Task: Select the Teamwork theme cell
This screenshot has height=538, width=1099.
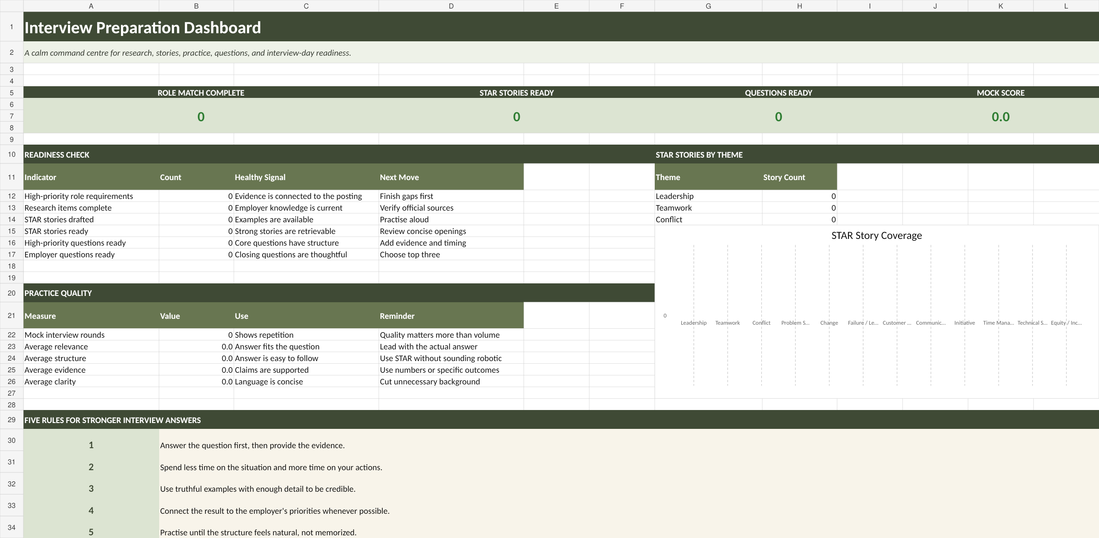Action: [708, 208]
